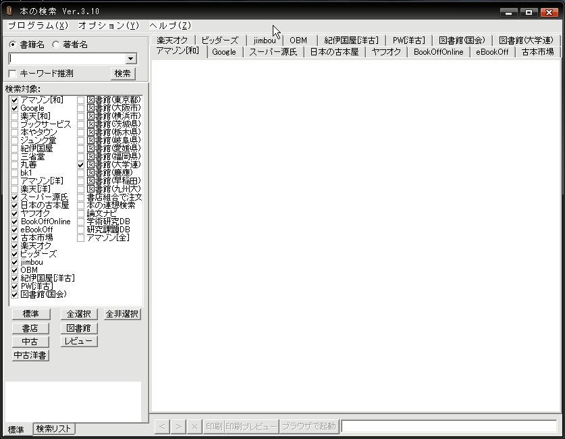Click the empty list box at bottom left
The width and height of the screenshot is (565, 439).
click(x=73, y=401)
